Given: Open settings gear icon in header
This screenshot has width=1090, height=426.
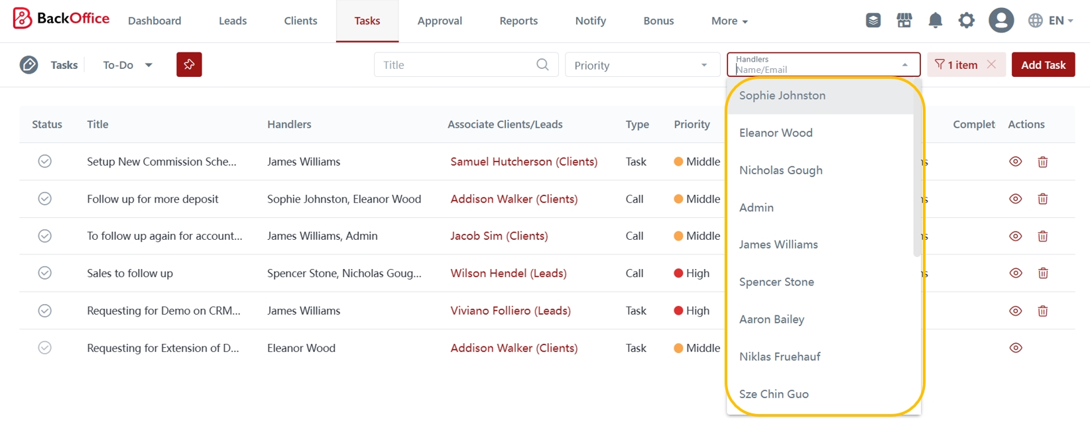Looking at the screenshot, I should pos(966,21).
